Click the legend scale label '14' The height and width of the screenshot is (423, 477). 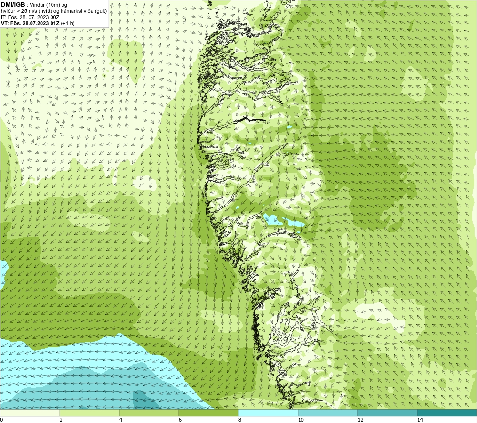click(420, 420)
